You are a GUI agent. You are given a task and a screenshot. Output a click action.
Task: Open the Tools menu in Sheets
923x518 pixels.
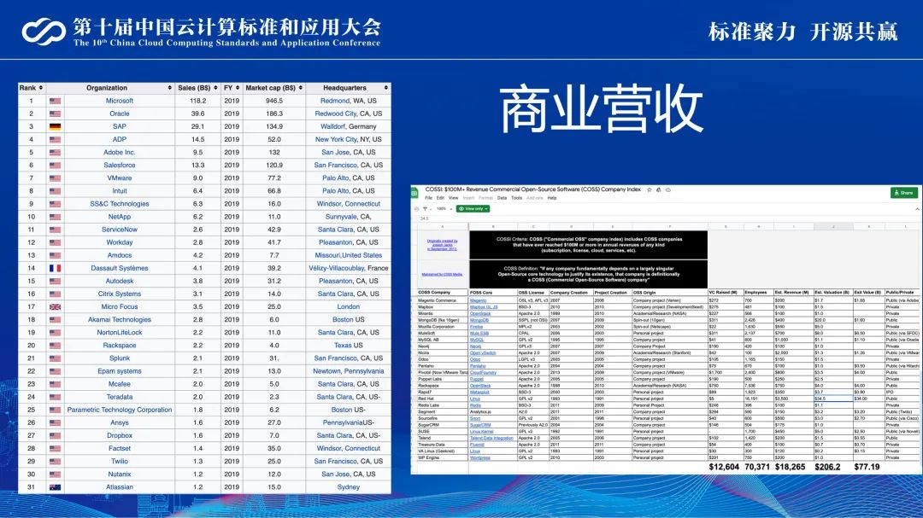(516, 198)
